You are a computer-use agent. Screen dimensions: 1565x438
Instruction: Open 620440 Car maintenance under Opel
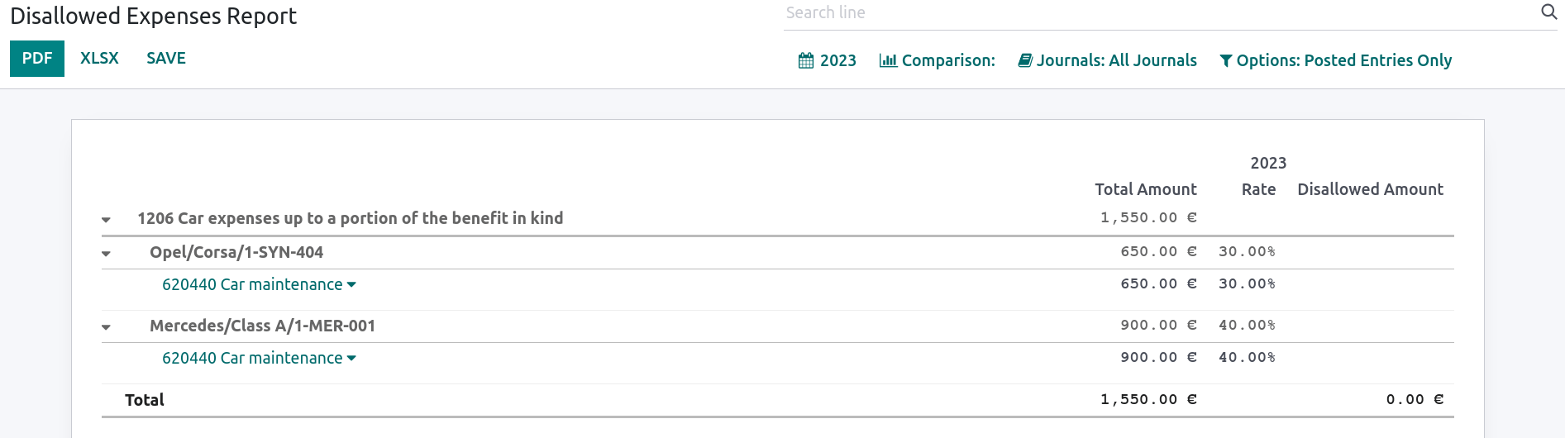click(252, 284)
